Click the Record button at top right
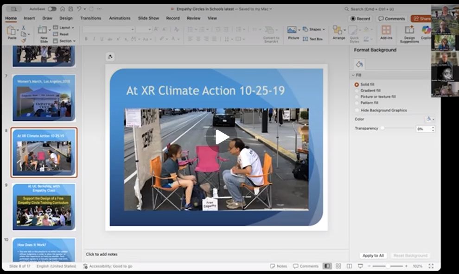 coord(360,19)
